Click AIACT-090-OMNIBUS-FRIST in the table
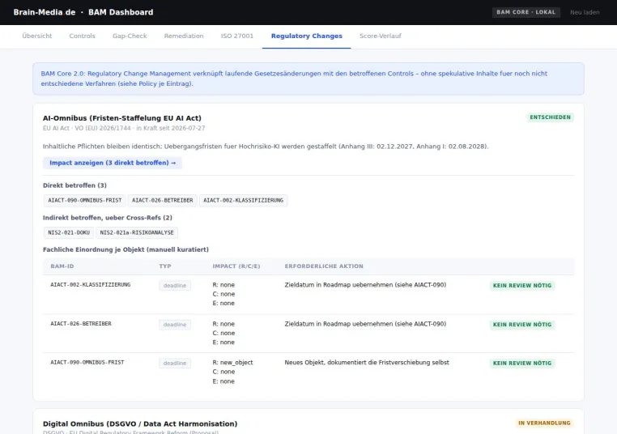This screenshot has width=617, height=434. pos(87,362)
